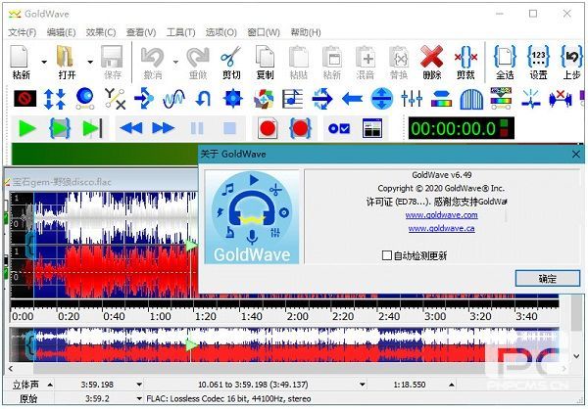Click the 确定 button in About dialog
Screen dimensions: 588x409
point(548,278)
